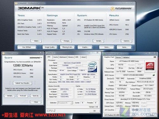Select the Graphics Card tab in GPU-Z
The height and width of the screenshot is (119, 159).
click(109, 57)
